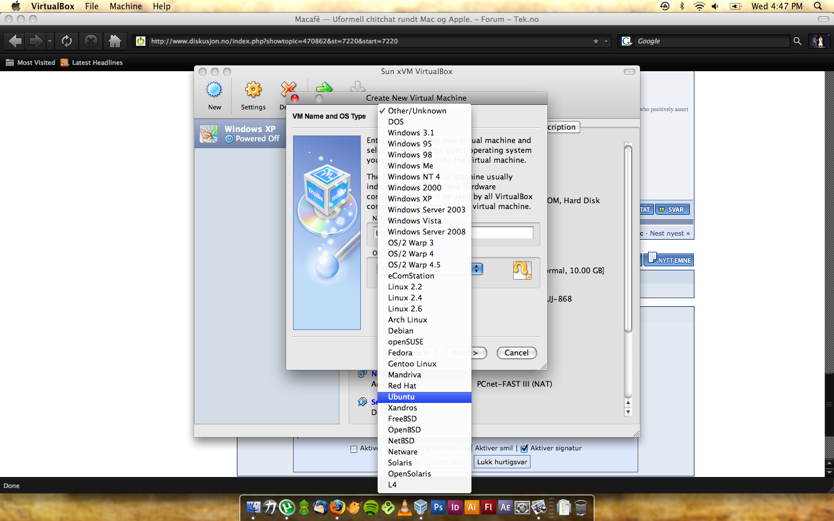Click the Lukk hurtigsvar button
Image resolution: width=834 pixels, height=521 pixels.
tap(502, 462)
